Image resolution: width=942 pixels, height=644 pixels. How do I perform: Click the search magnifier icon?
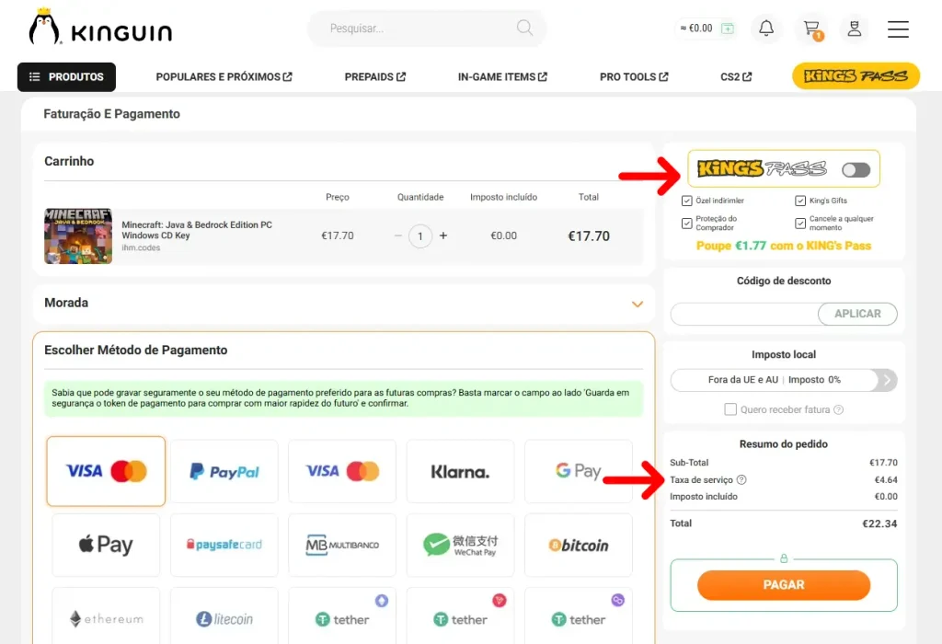[x=524, y=28]
